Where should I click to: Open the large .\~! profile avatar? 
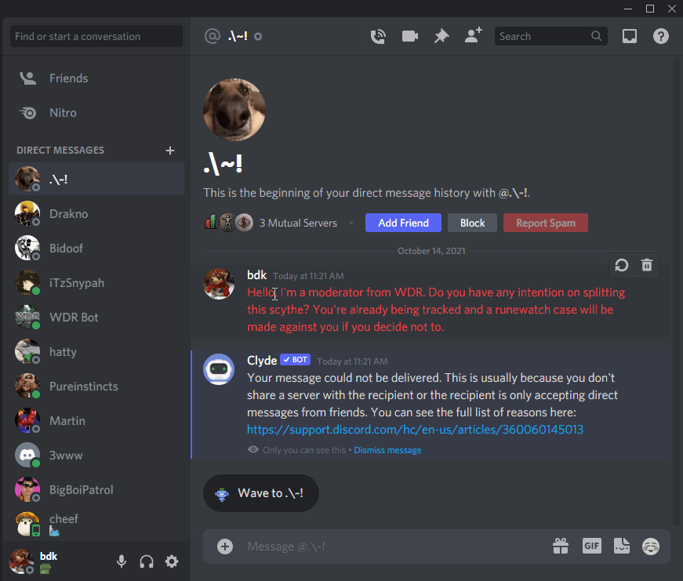[234, 110]
